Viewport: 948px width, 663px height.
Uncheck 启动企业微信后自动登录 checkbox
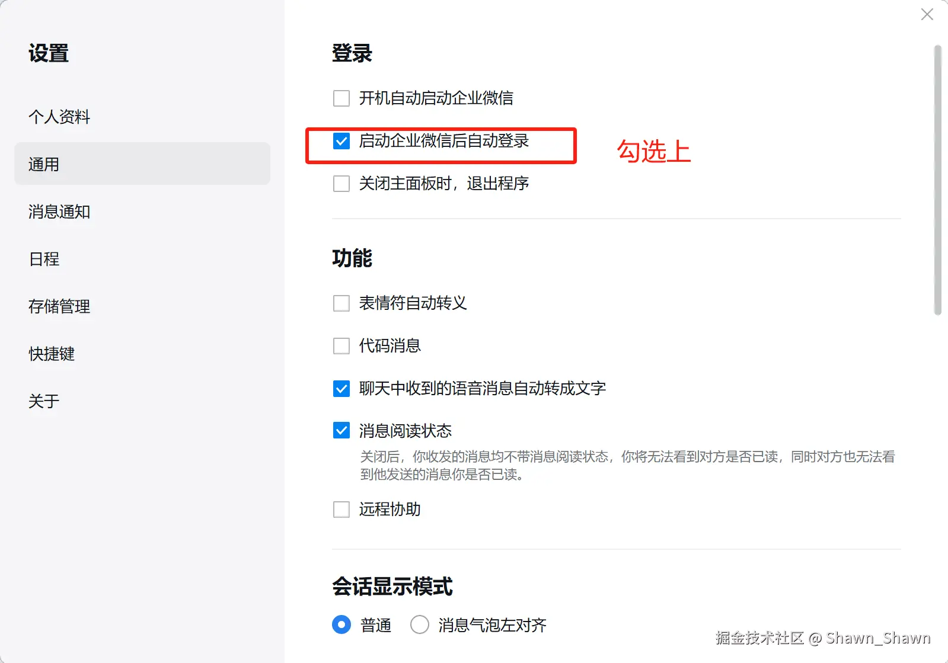(x=341, y=141)
